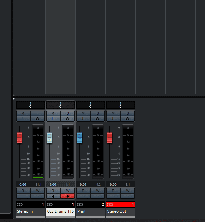Enable Write automation on Print channel
Image resolution: width=205 pixels, height=222 pixels.
(97, 191)
